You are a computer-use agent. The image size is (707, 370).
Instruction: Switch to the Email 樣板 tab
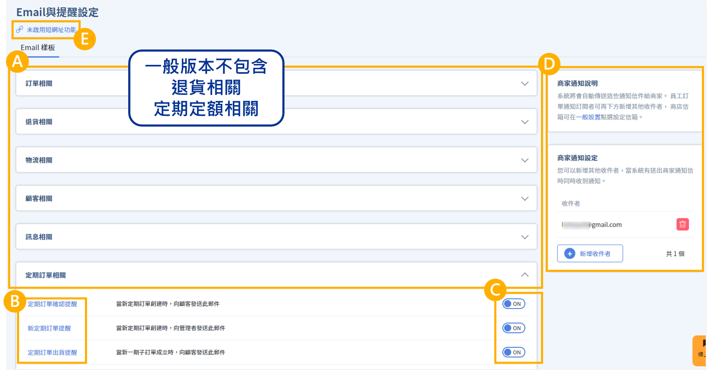pos(38,48)
